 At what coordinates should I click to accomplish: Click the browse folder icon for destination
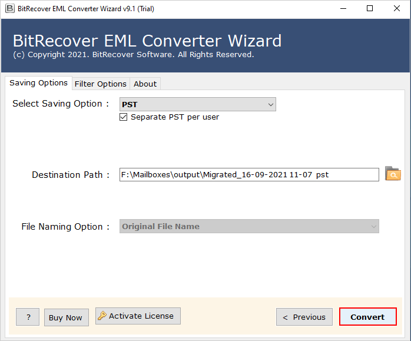pyautogui.click(x=393, y=174)
